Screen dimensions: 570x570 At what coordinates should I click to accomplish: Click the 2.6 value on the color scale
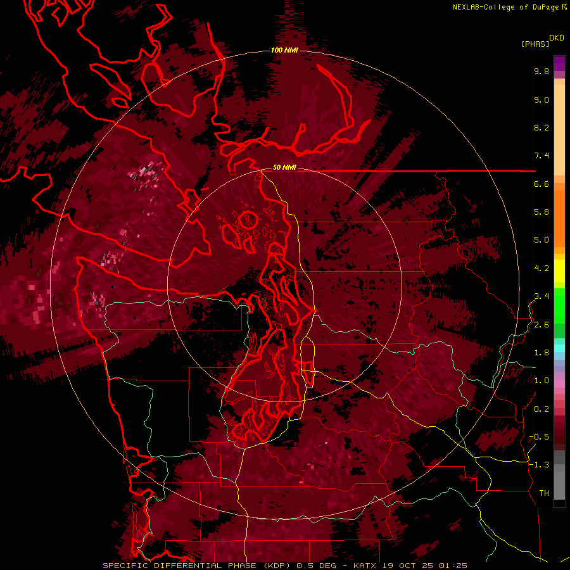point(541,325)
